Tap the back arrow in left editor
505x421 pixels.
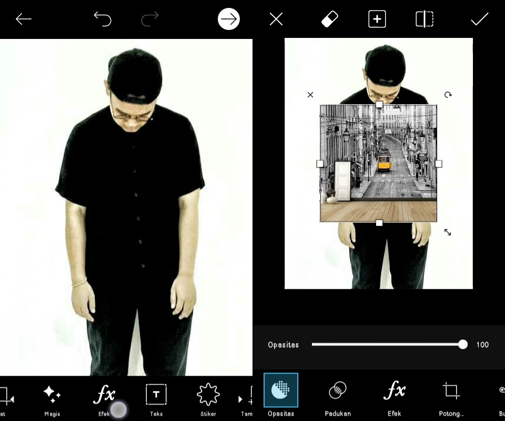24,19
